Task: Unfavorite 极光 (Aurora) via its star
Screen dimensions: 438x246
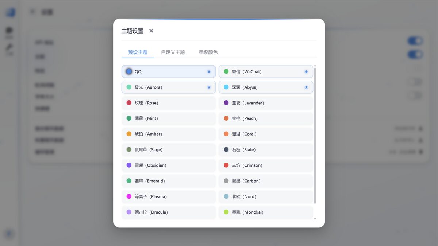Action: [x=209, y=87]
